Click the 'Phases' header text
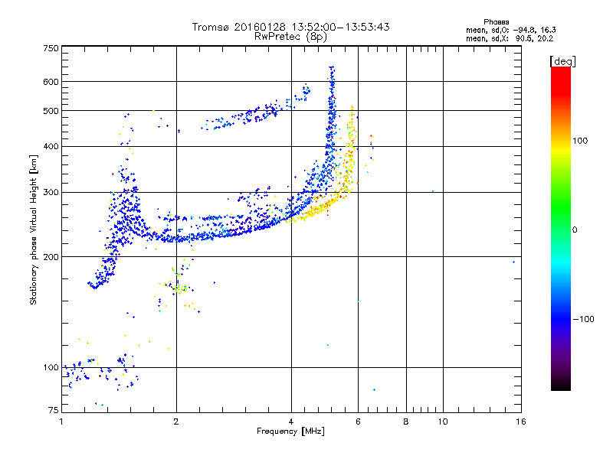This screenshot has width=613, height=459. click(x=496, y=22)
